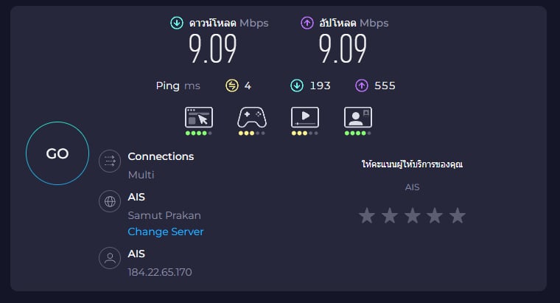The height and width of the screenshot is (303, 560).
Task: Click the web browsing performance icon
Action: pos(198,117)
